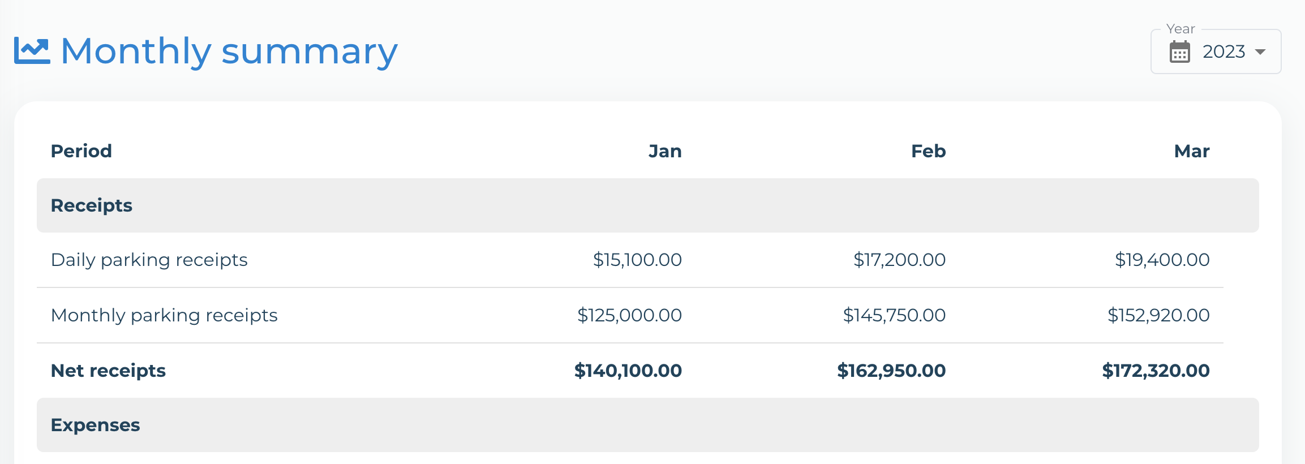Click the Expenses section header row
The image size is (1305, 464).
pyautogui.click(x=648, y=425)
